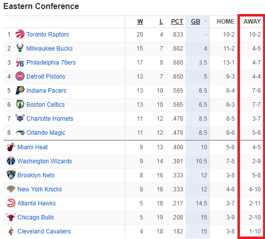Click the Brooklyn Nets shield logo

pos(11,175)
